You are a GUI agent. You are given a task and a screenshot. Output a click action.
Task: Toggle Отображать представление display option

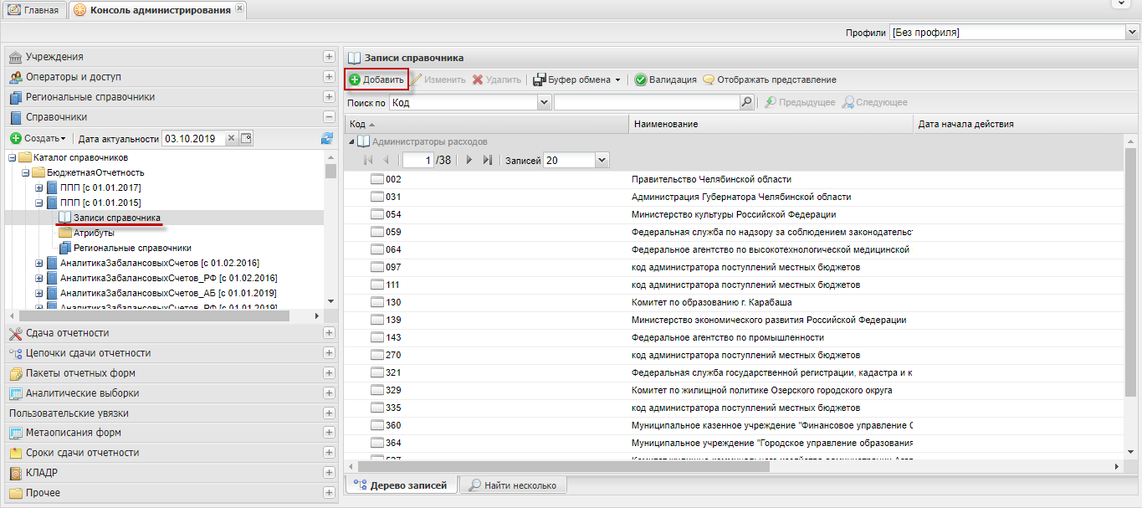click(769, 80)
